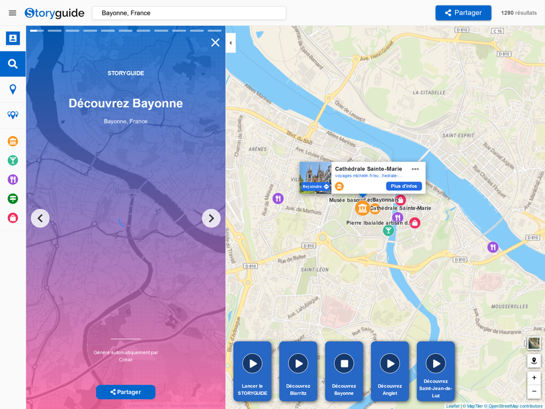Go to the next story slide
The image size is (545, 409).
coord(211,219)
